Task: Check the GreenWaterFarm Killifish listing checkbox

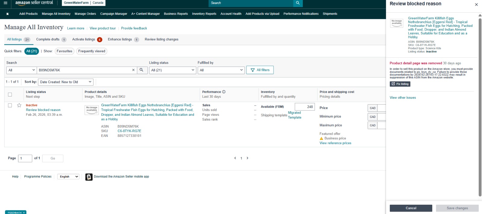Action: (x=10, y=105)
